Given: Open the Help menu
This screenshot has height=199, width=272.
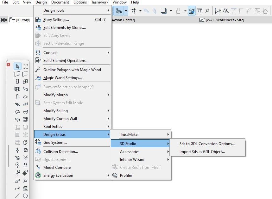Looking at the screenshot, I should coord(135,2).
